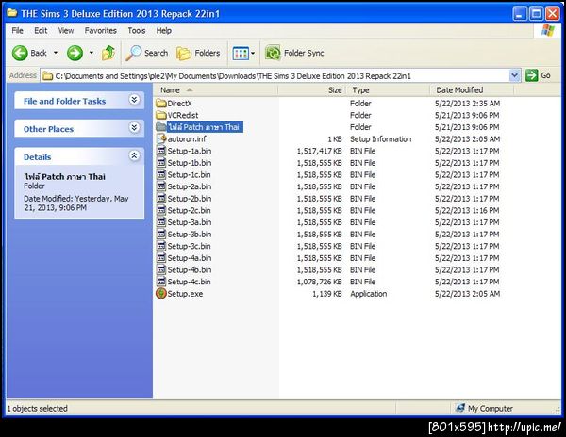
Task: Select the autorun.inf file icon
Action: 161,138
